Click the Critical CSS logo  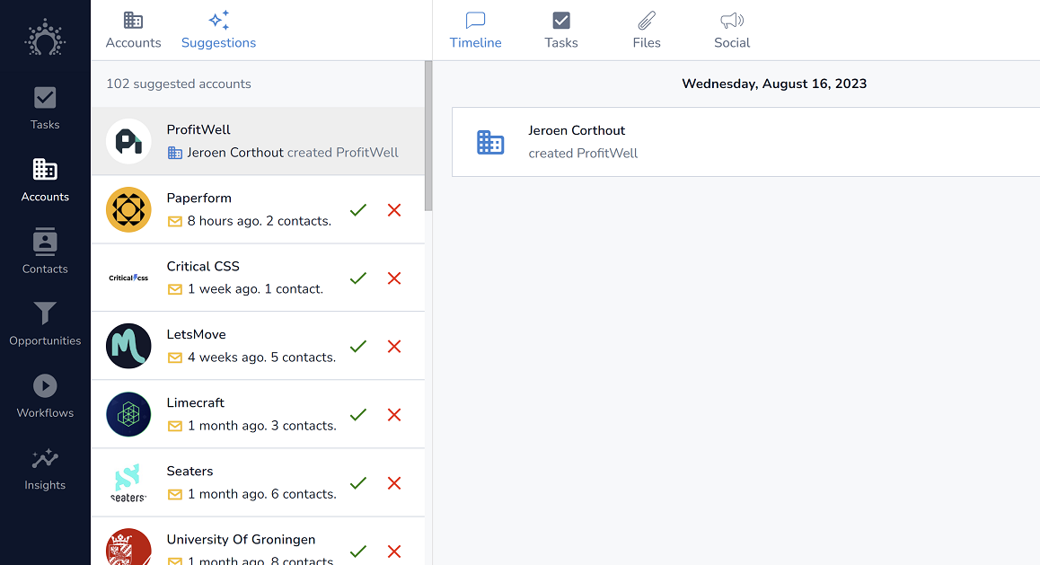pyautogui.click(x=128, y=278)
